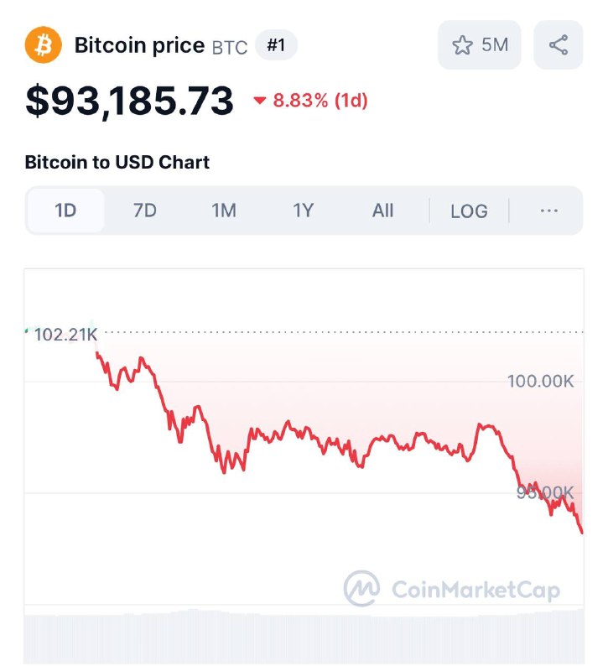The height and width of the screenshot is (671, 608).
Task: Click the three-dots more options icon
Action: [549, 211]
